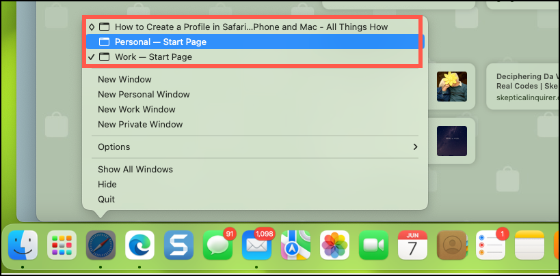Image resolution: width=560 pixels, height=276 pixels.
Task: Choose Show All Windows
Action: tap(255, 169)
